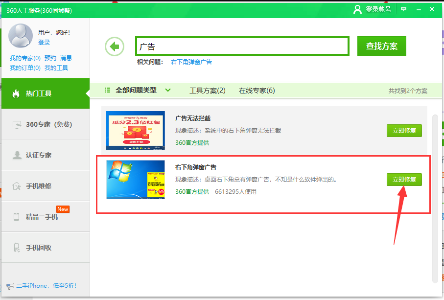Click the 查找方案 search button
The height and width of the screenshot is (300, 444).
[381, 46]
